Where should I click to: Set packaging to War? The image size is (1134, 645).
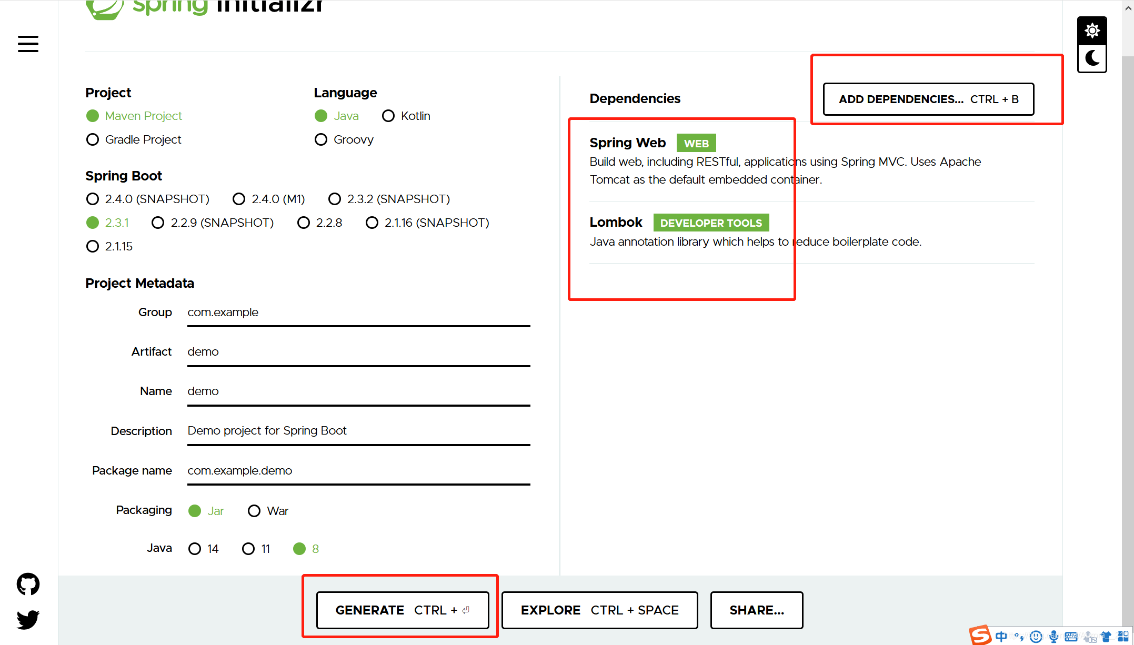click(x=254, y=511)
